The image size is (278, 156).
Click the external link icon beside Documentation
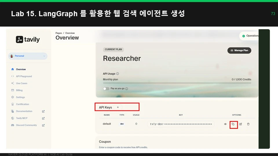(43, 111)
